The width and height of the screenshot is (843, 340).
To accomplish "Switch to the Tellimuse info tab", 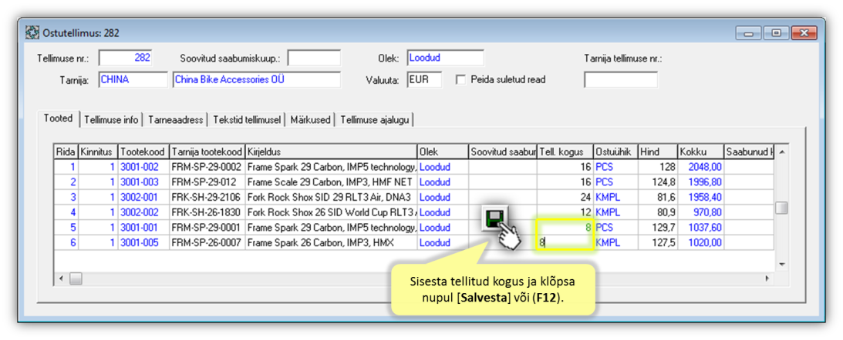I will [x=111, y=119].
